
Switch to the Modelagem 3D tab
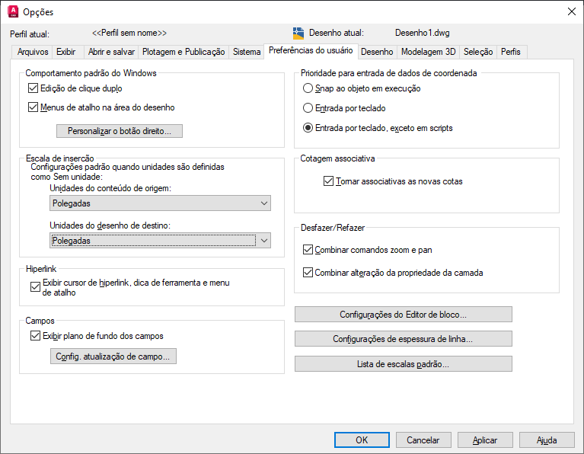coord(429,52)
